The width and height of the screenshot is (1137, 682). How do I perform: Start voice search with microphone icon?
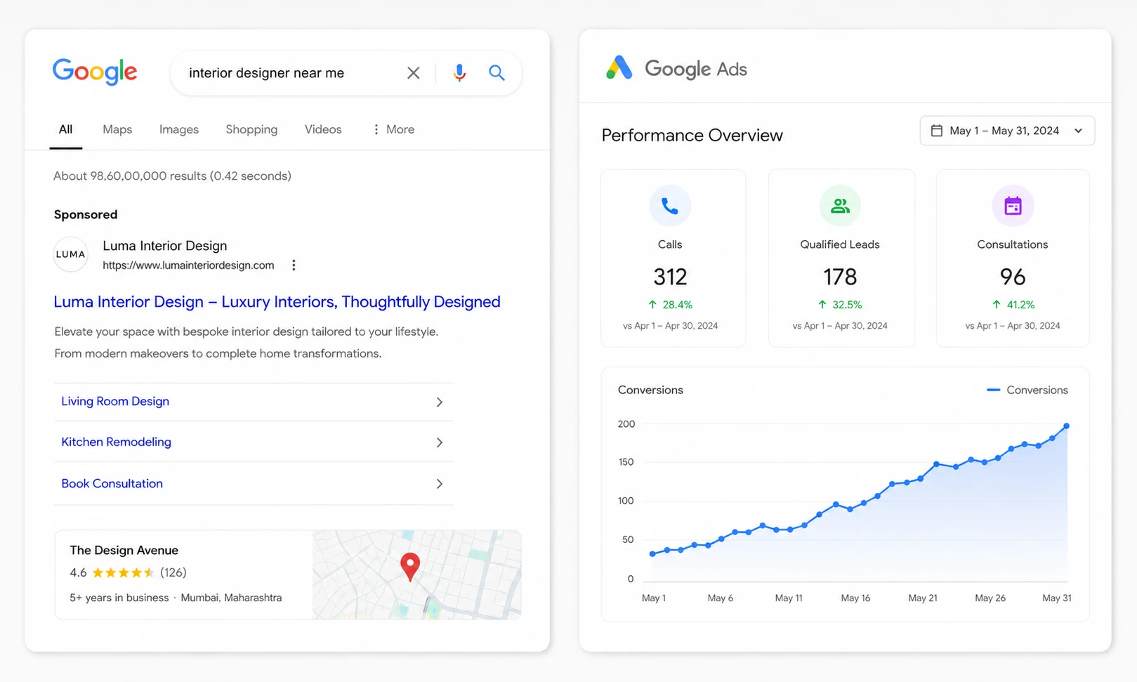[x=459, y=73]
